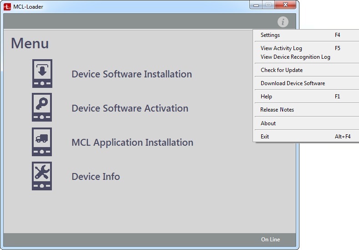Open Release Notes menu entry
359x250 pixels.
click(x=307, y=110)
